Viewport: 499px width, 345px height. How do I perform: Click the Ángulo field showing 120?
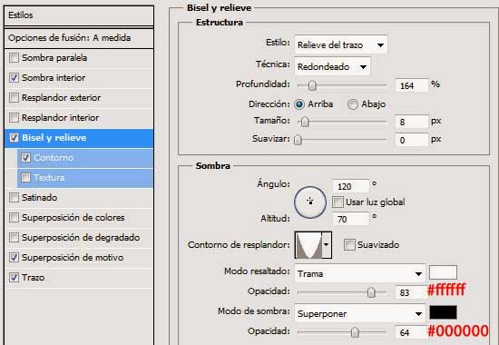(x=351, y=186)
